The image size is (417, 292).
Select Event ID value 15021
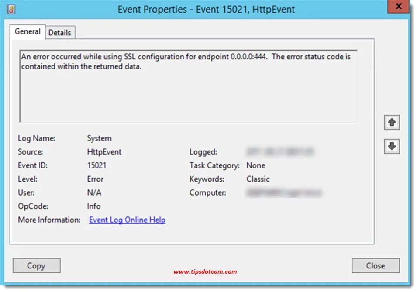(x=96, y=165)
